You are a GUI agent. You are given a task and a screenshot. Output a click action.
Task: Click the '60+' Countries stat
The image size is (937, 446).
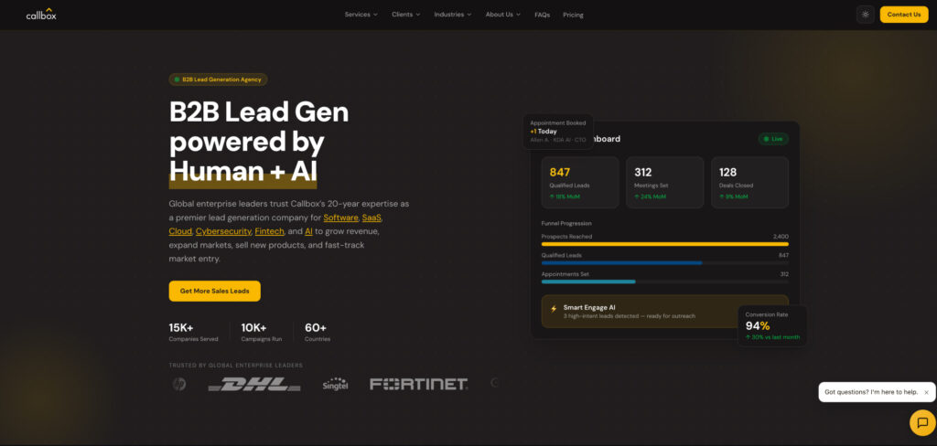(x=318, y=332)
